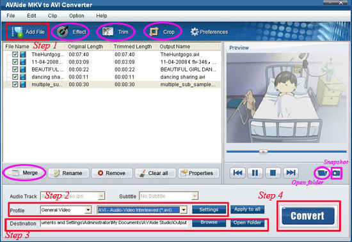Click the Add File toolbar button
Viewport: 352px width, 242px height.
click(x=28, y=32)
